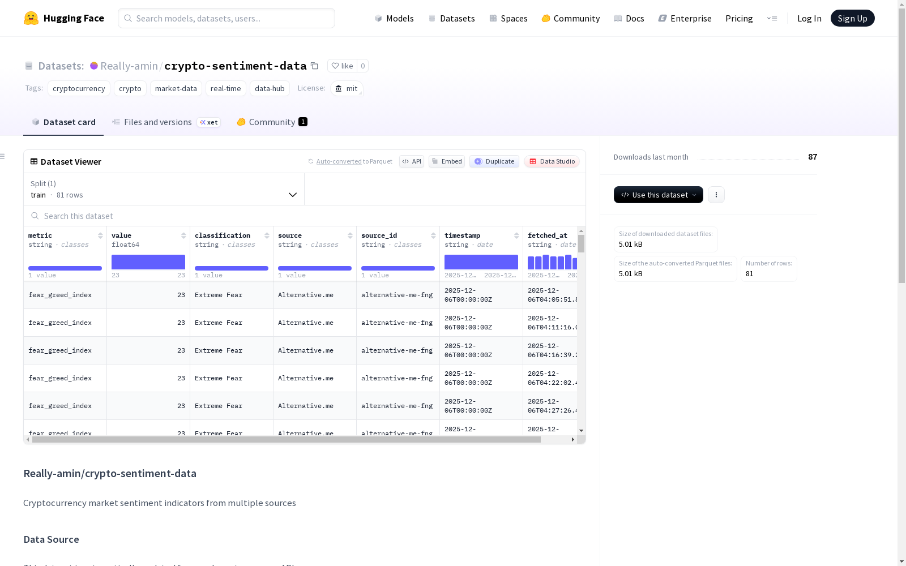
Task: Go to Spaces
Action: pyautogui.click(x=508, y=18)
